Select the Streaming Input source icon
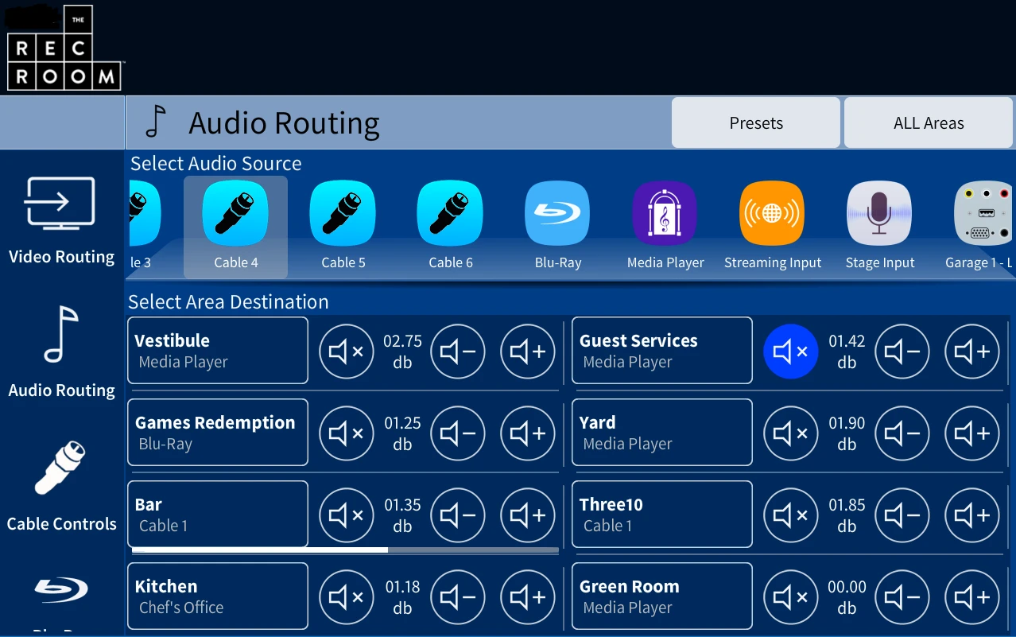The image size is (1016, 637). (x=772, y=213)
